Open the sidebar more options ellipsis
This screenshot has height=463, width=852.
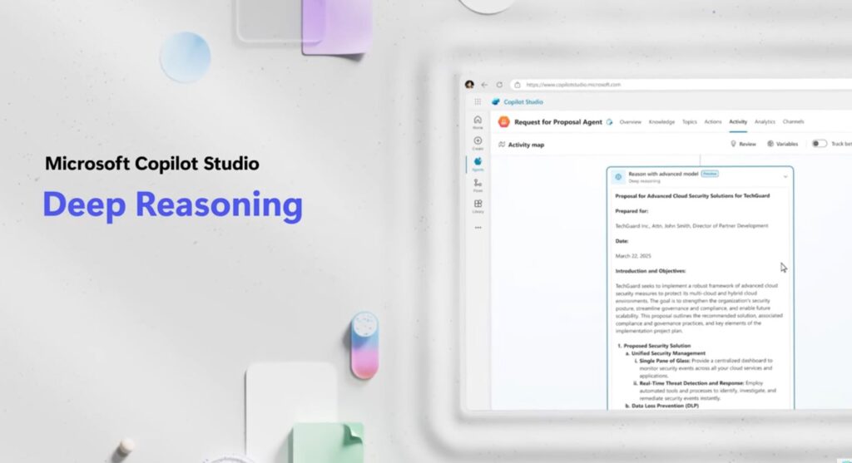pyautogui.click(x=478, y=228)
